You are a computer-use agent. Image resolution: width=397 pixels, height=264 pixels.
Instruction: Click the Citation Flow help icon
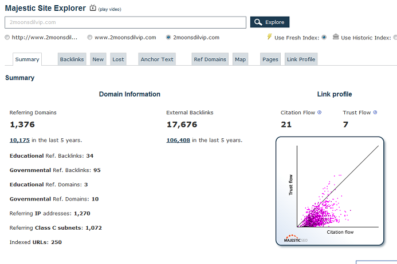coord(319,113)
